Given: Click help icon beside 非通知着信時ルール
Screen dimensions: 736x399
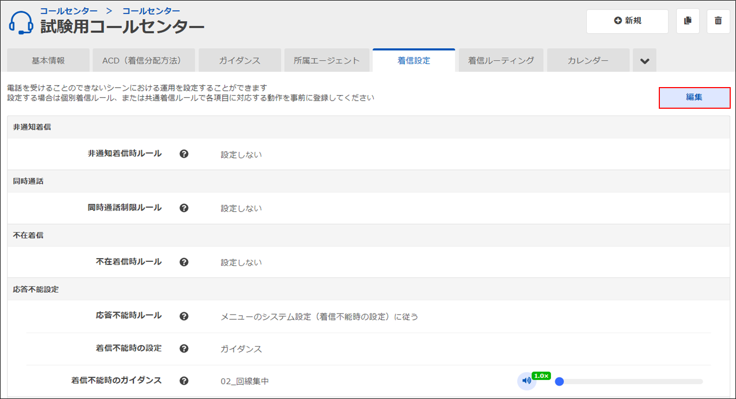Looking at the screenshot, I should tap(184, 154).
